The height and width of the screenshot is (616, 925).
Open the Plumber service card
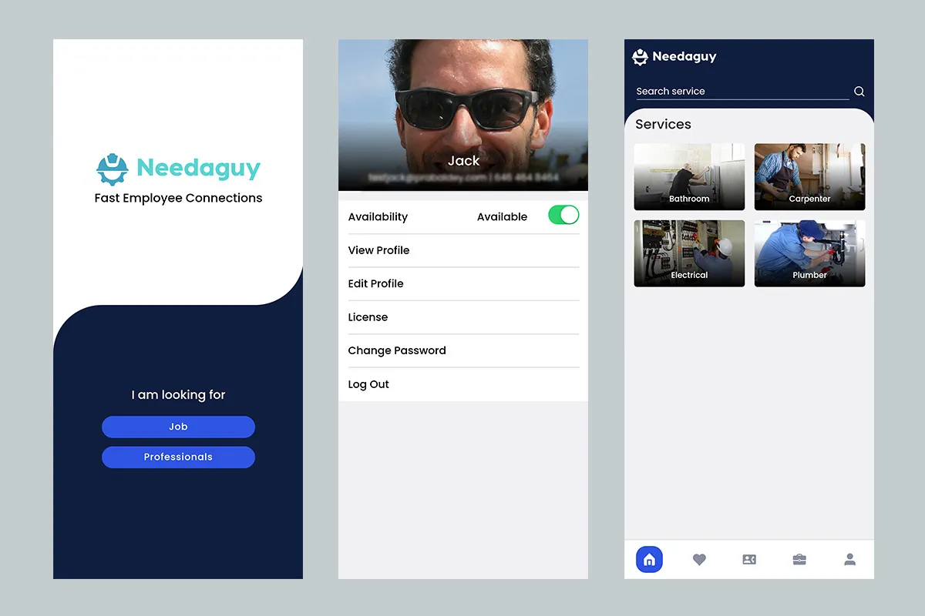tap(809, 253)
